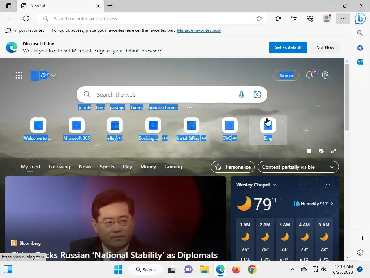This screenshot has width=370, height=278.
Task: Open Settings and more ellipsis menu
Action: point(343,18)
